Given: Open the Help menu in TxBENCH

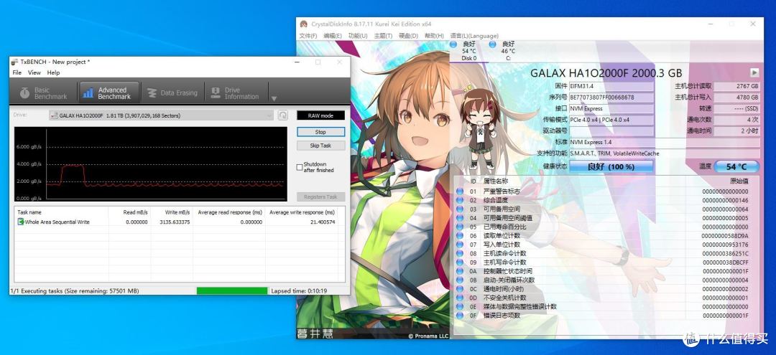Looking at the screenshot, I should click(x=53, y=72).
